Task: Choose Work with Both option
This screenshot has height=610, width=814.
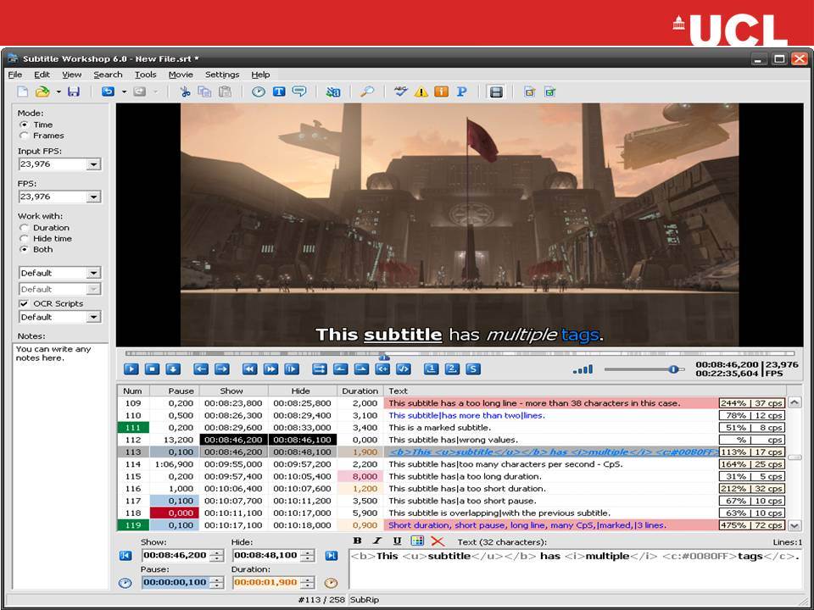Action: [24, 249]
